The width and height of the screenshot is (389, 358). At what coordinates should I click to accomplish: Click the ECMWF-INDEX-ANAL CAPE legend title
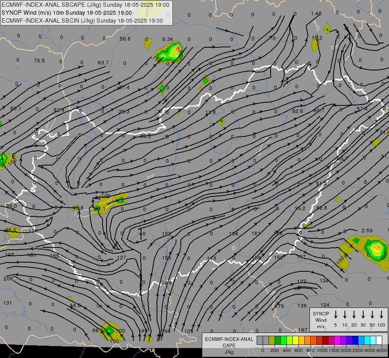coord(229,342)
